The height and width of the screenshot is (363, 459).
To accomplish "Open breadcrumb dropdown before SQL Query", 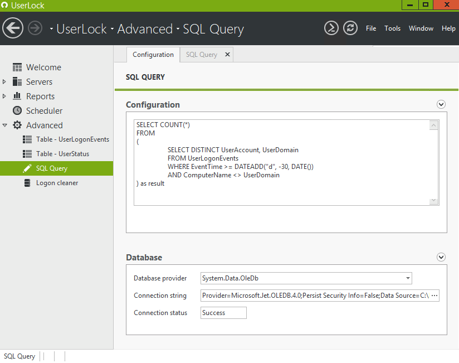I will tap(178, 28).
